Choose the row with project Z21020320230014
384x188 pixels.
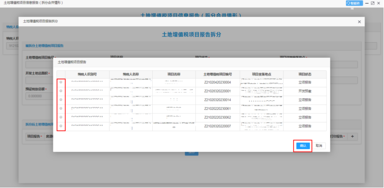[61, 100]
